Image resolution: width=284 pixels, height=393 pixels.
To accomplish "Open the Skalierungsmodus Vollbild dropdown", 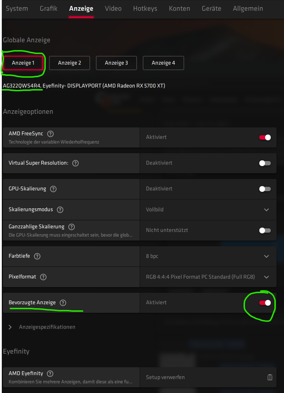I will point(208,210).
